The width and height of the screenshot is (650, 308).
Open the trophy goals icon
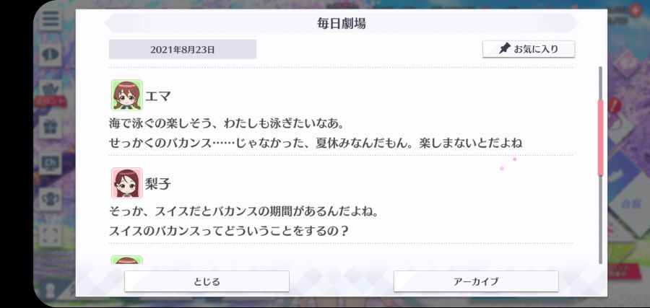click(x=51, y=199)
